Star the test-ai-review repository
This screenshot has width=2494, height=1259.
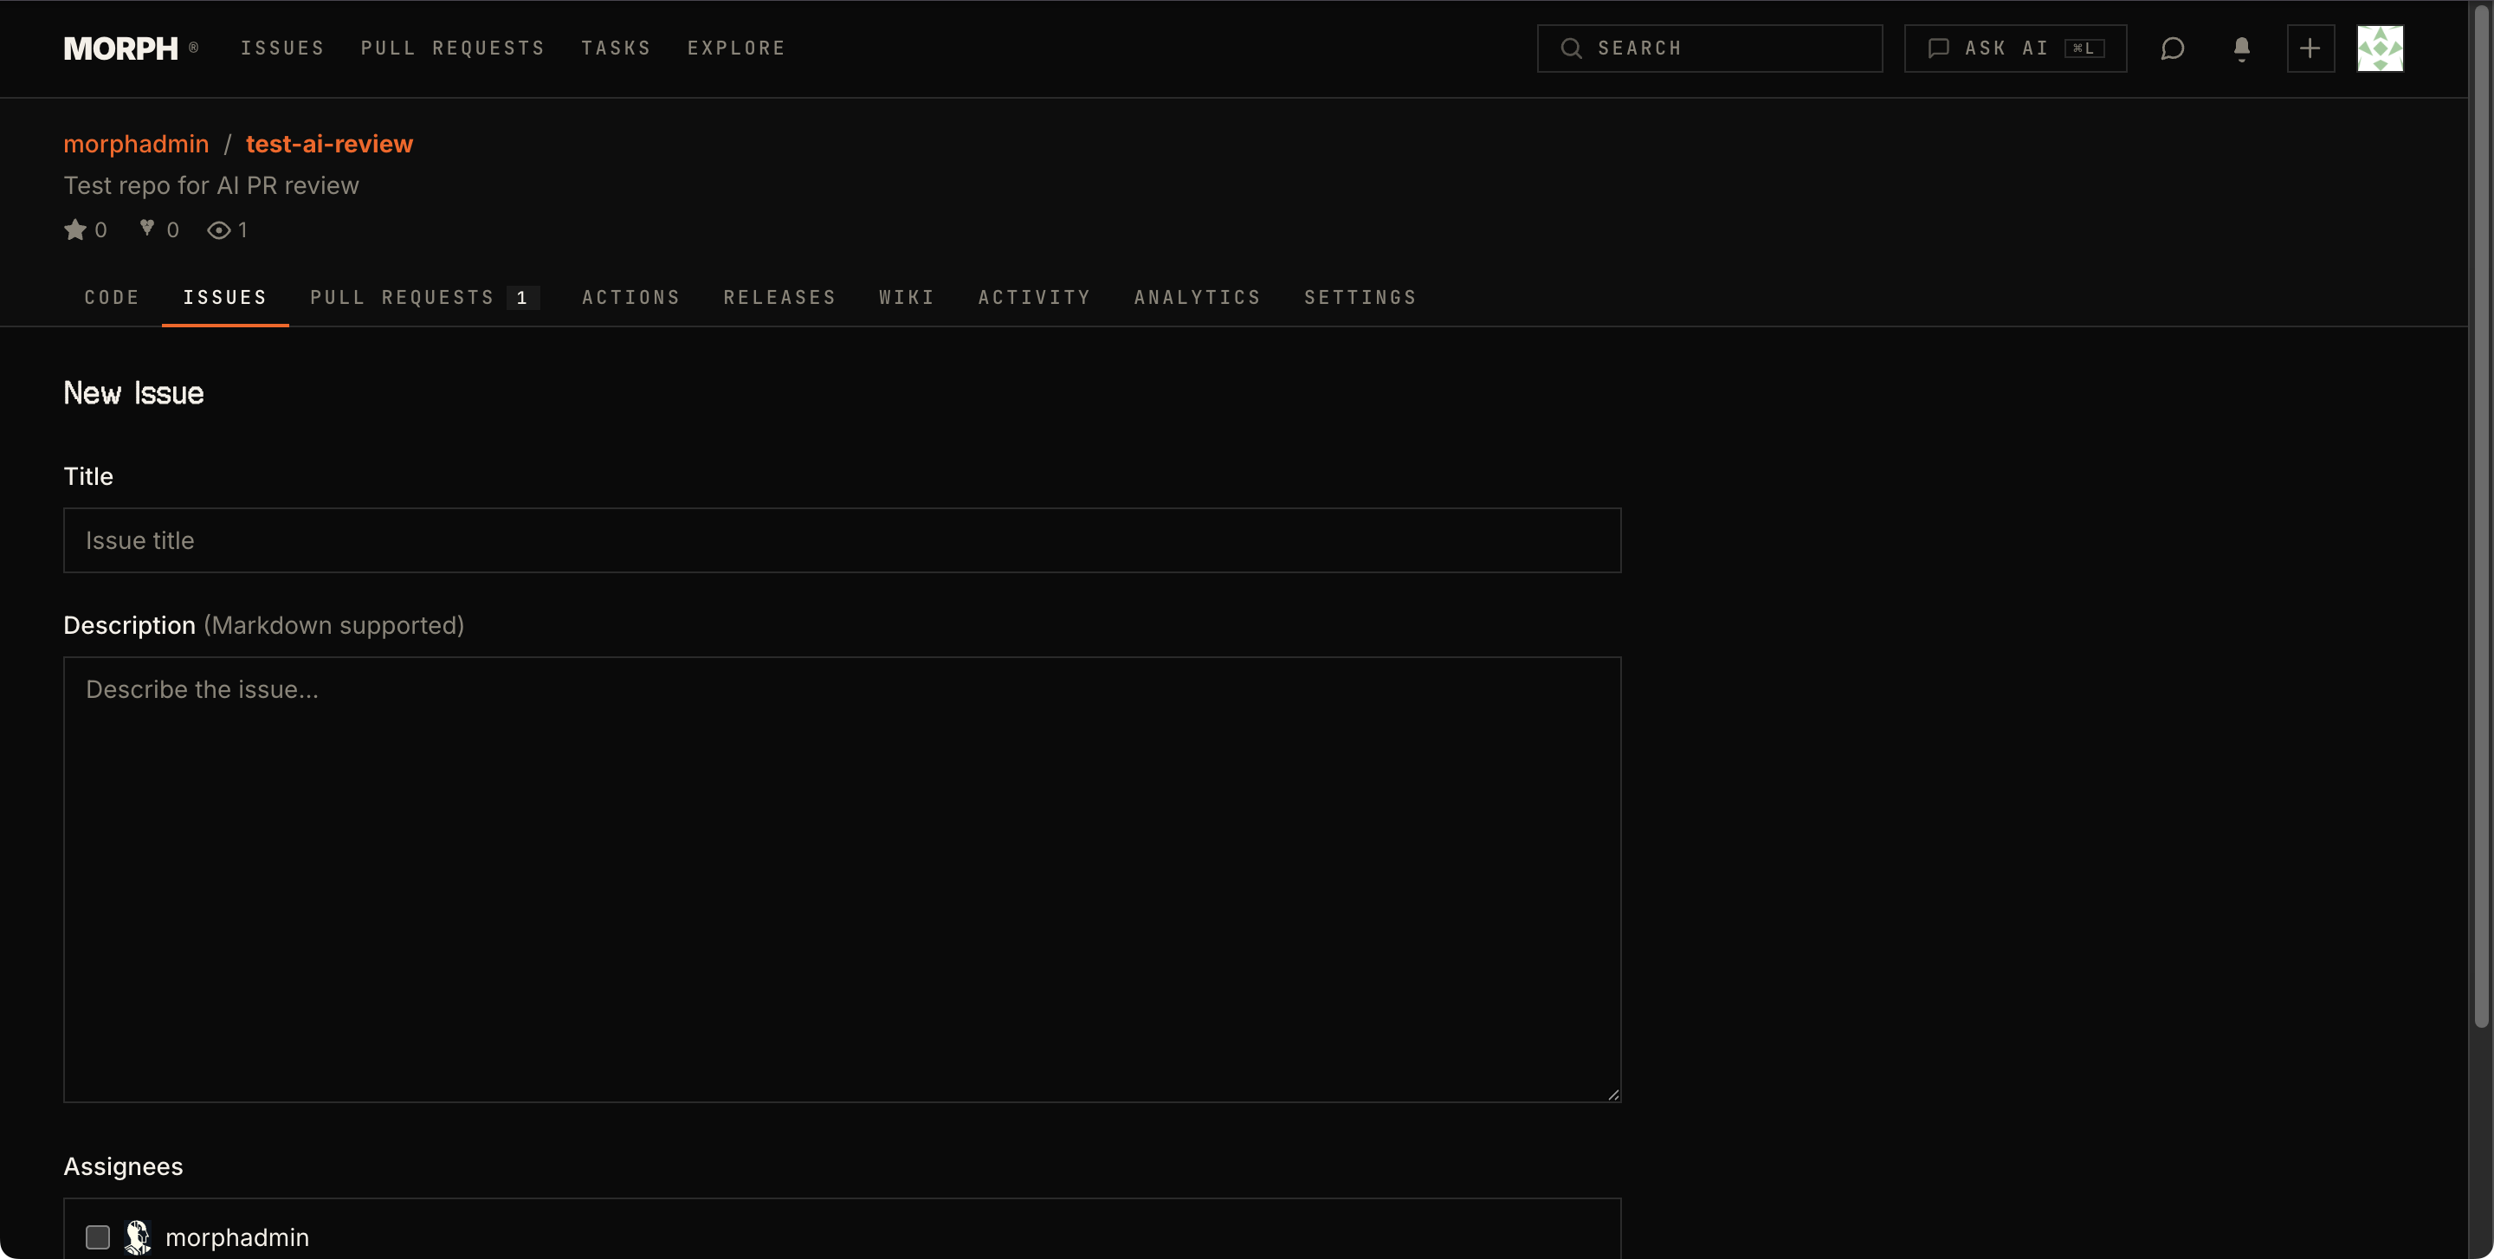point(75,229)
